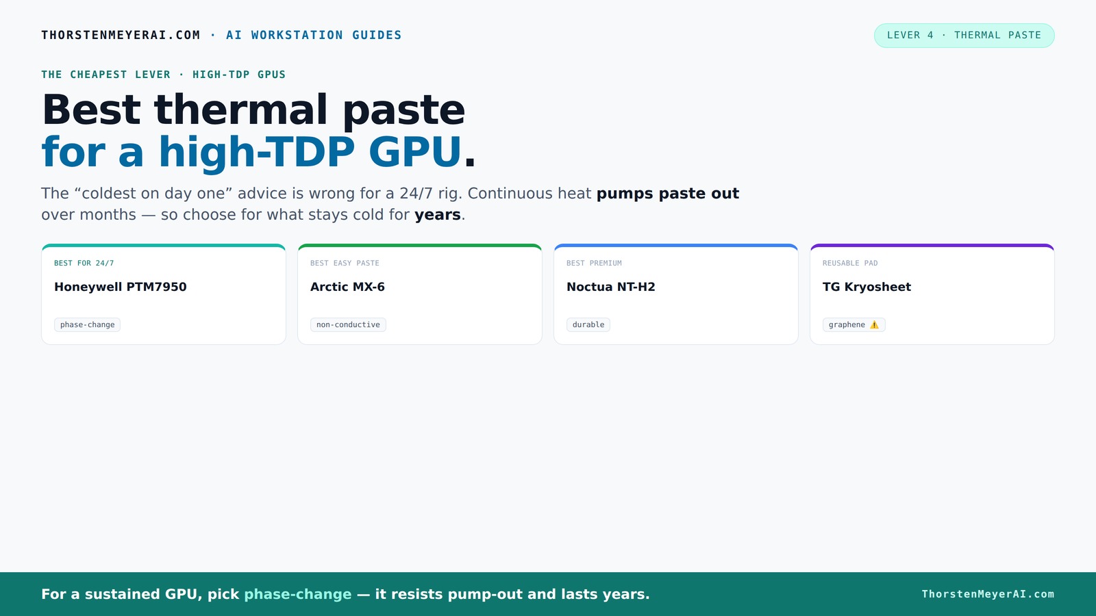Click the BEST FOR 24/7 label

point(84,264)
